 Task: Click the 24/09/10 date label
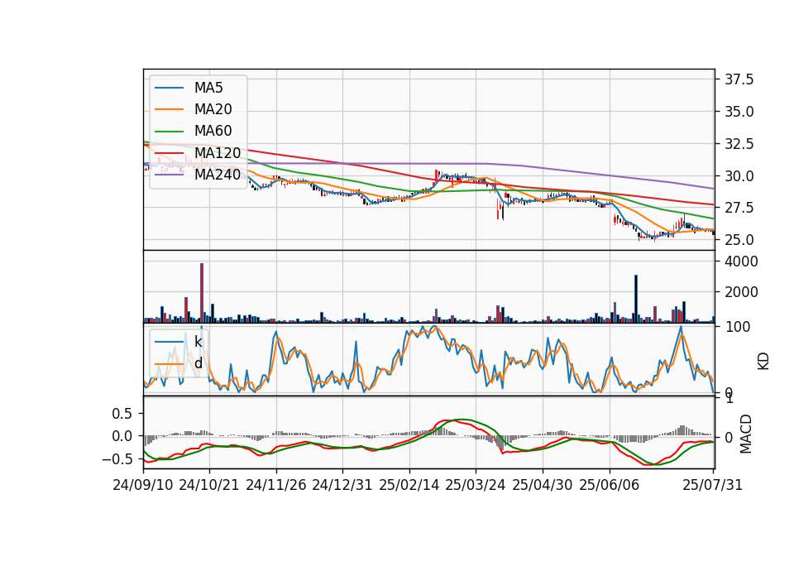click(x=143, y=485)
